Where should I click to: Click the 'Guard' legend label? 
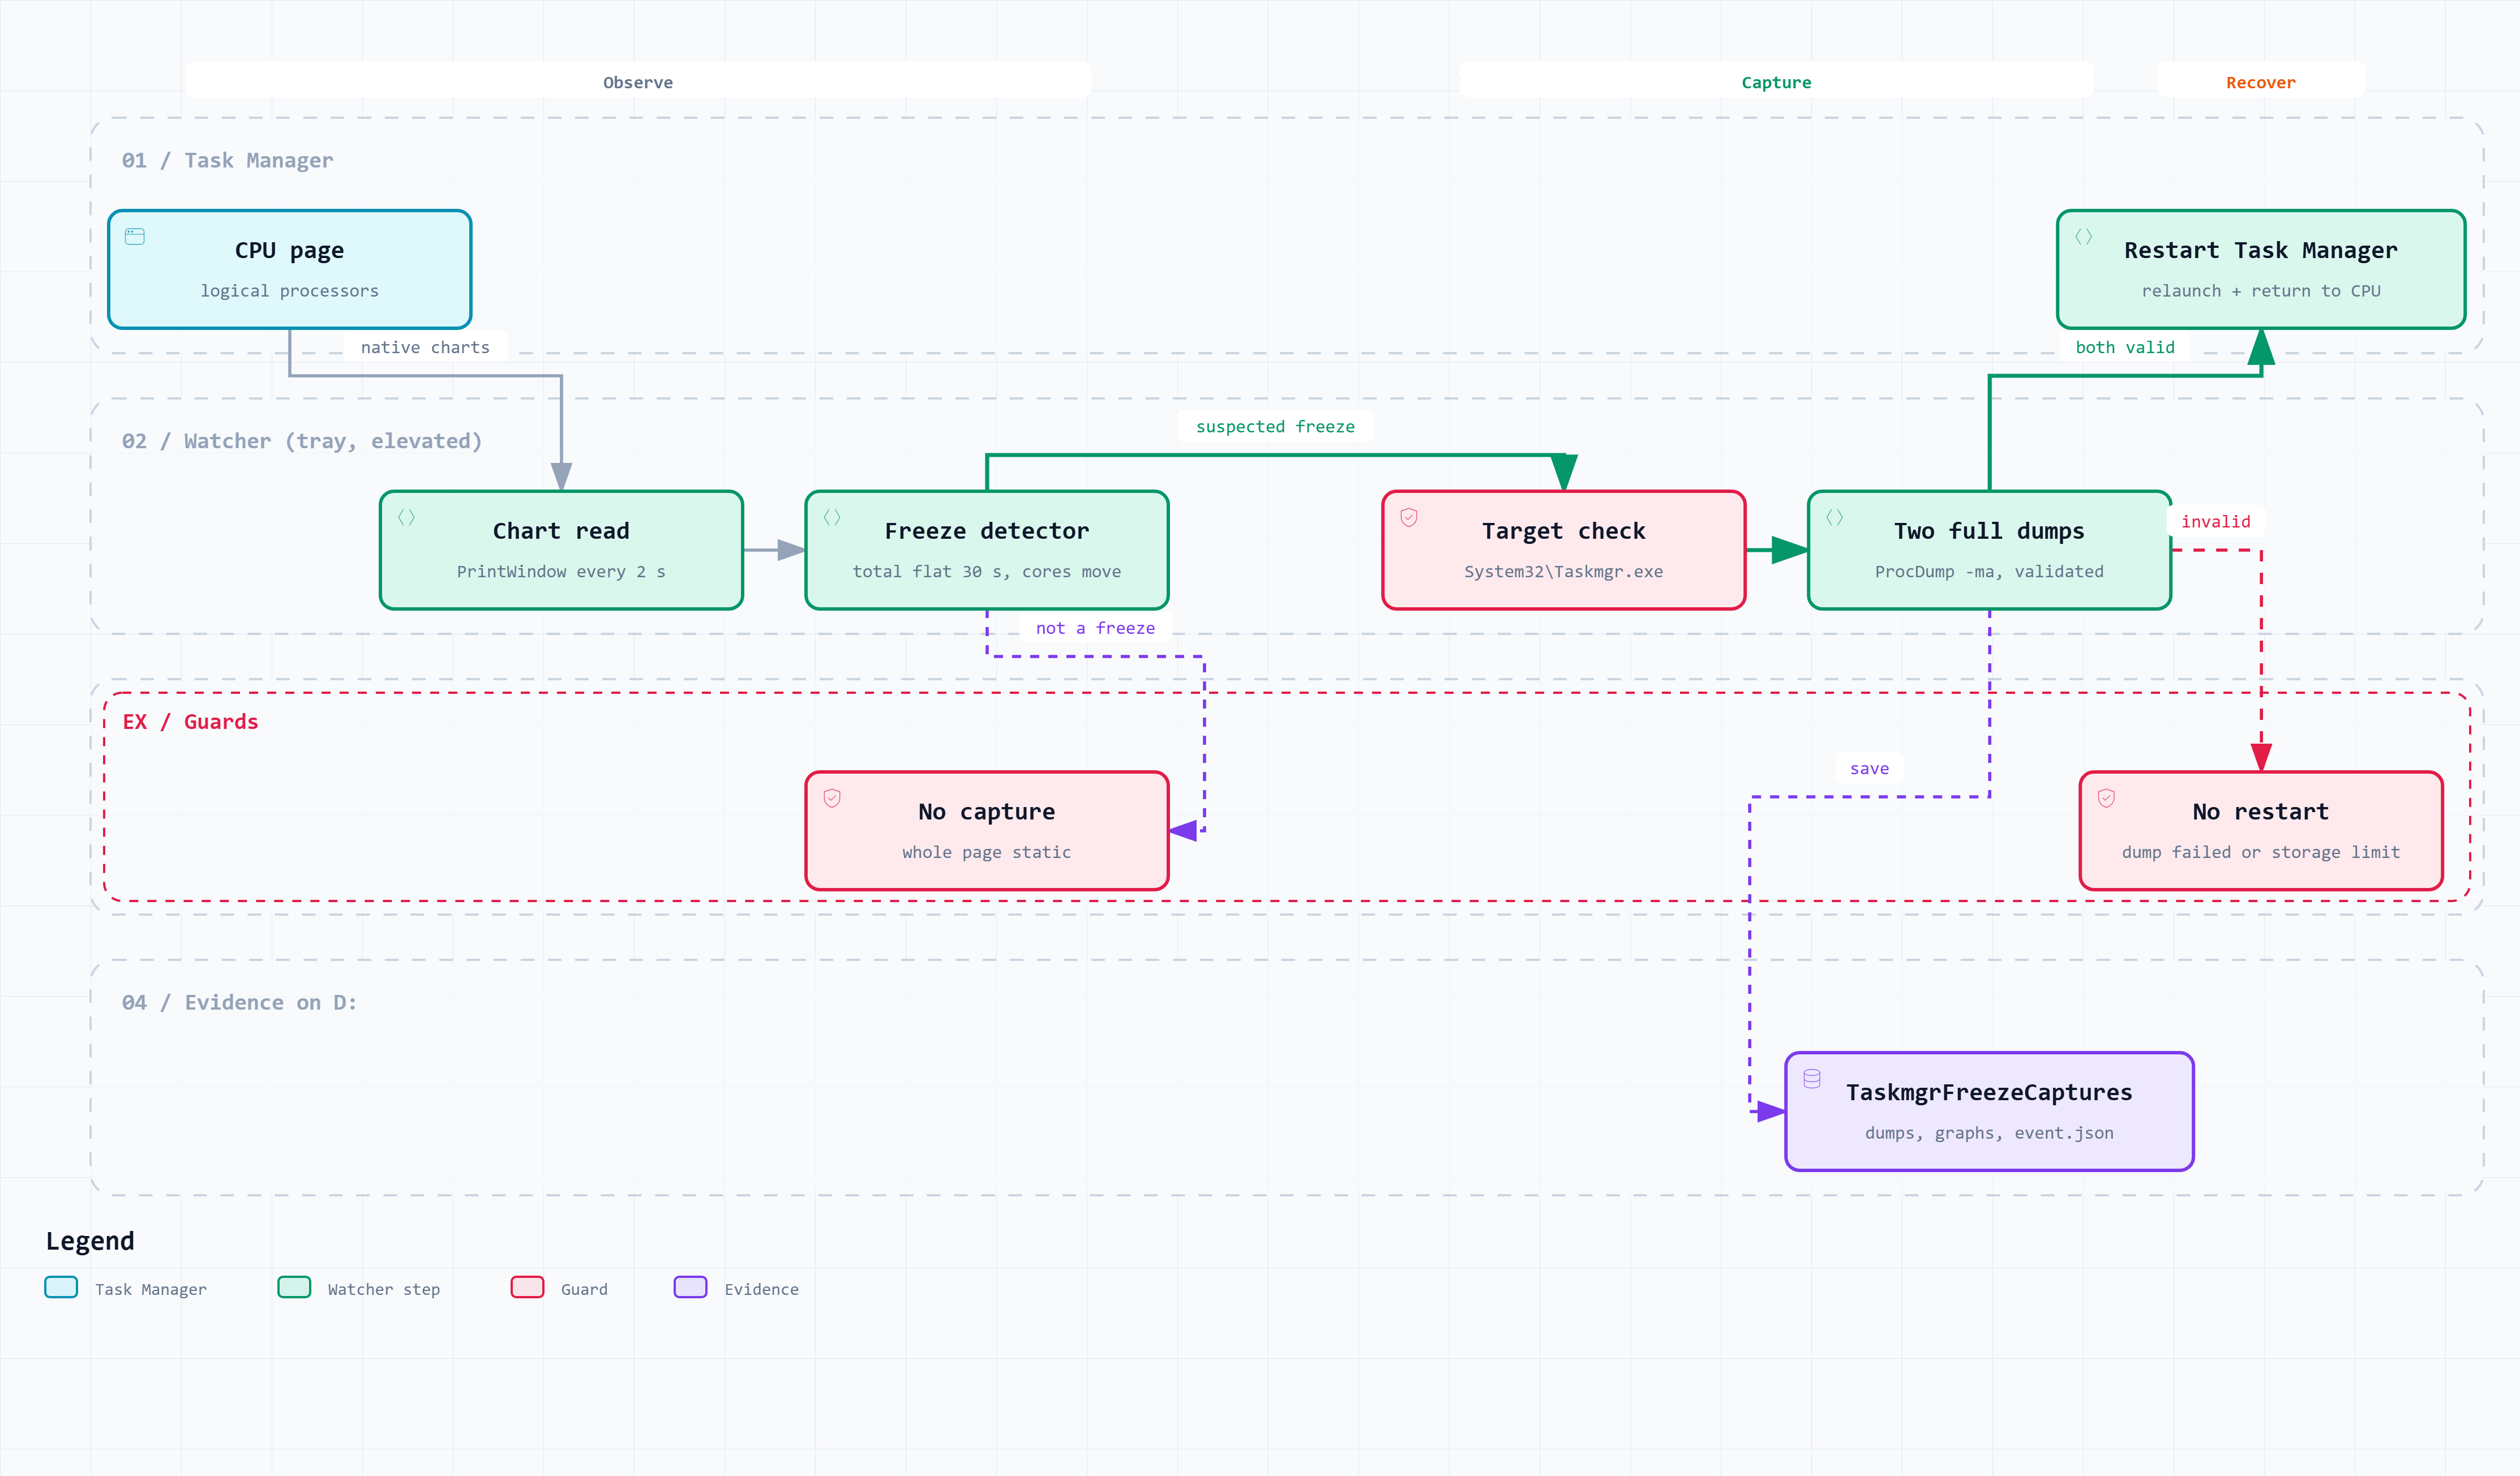584,1289
